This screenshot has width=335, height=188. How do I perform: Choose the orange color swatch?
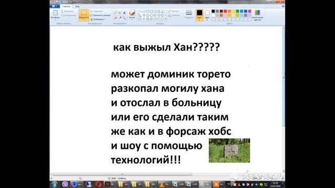point(229,11)
